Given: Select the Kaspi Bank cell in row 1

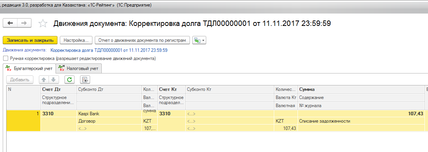Looking at the screenshot, I should point(109,114).
